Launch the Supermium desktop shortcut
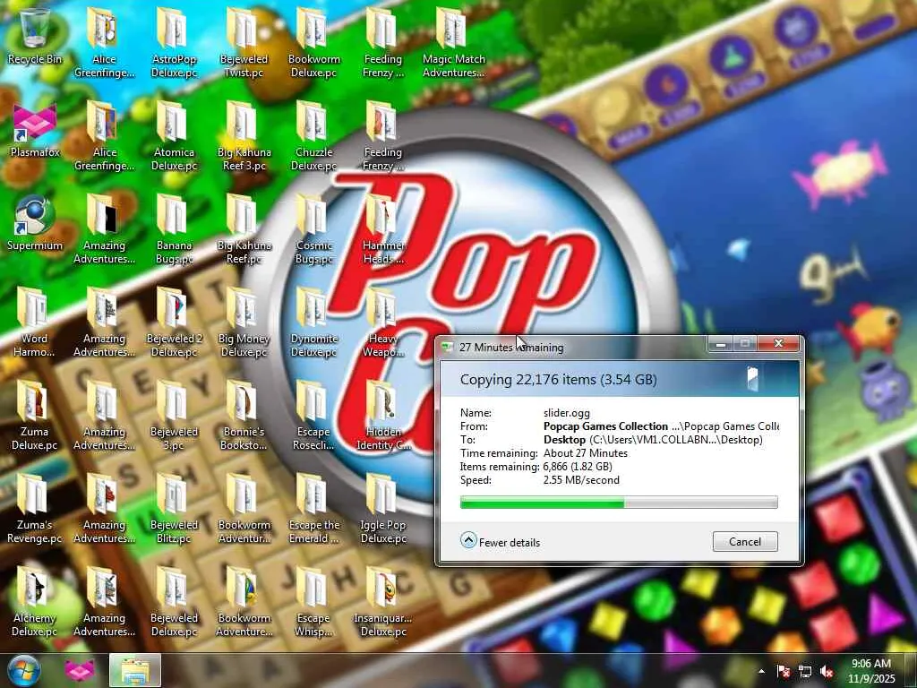 click(x=35, y=223)
